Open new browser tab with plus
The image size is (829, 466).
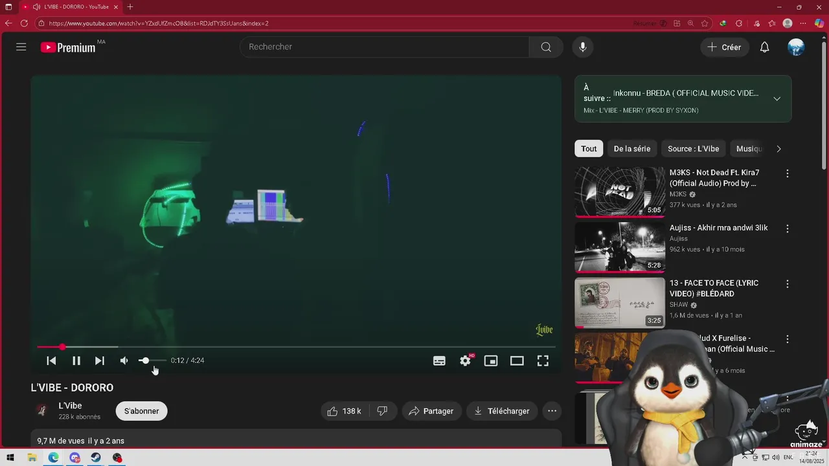pos(130,7)
